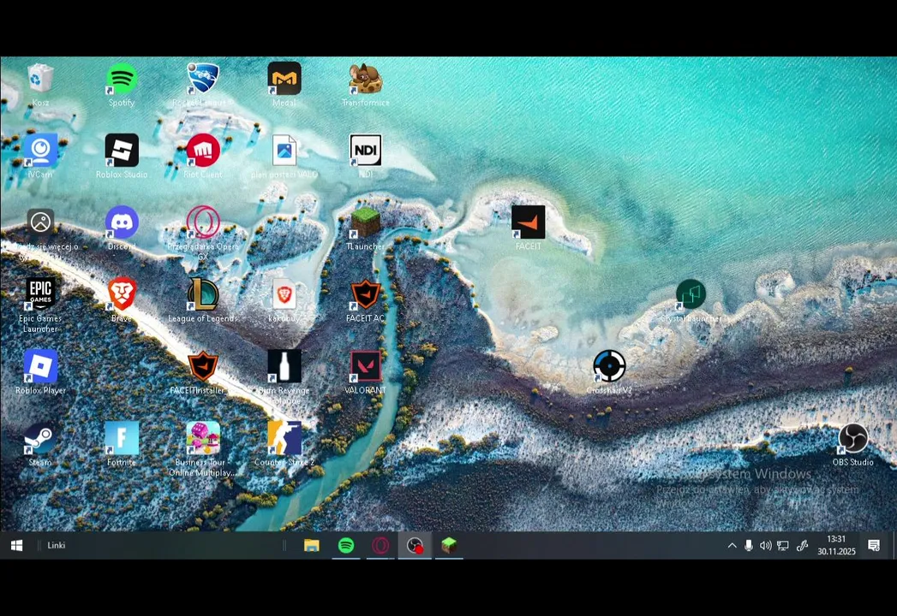Select the Przeglądarka Opera GX shortcut
The height and width of the screenshot is (616, 897).
[203, 222]
